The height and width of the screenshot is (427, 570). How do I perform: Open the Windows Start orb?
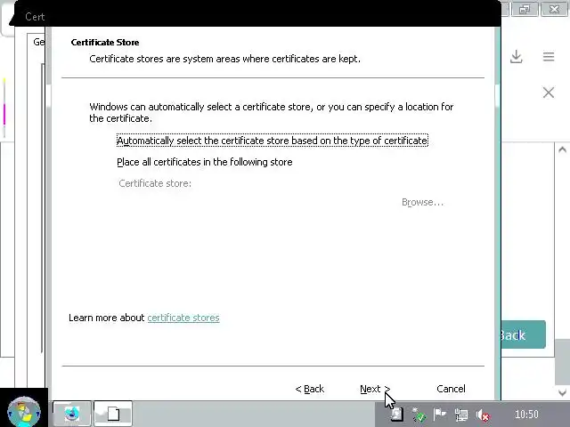[x=24, y=412]
